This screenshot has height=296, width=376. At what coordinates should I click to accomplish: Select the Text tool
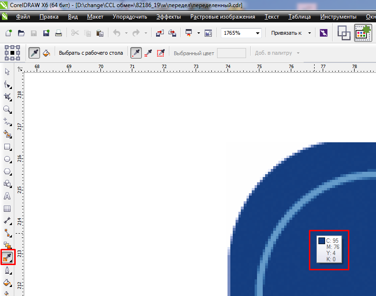pyautogui.click(x=7, y=196)
